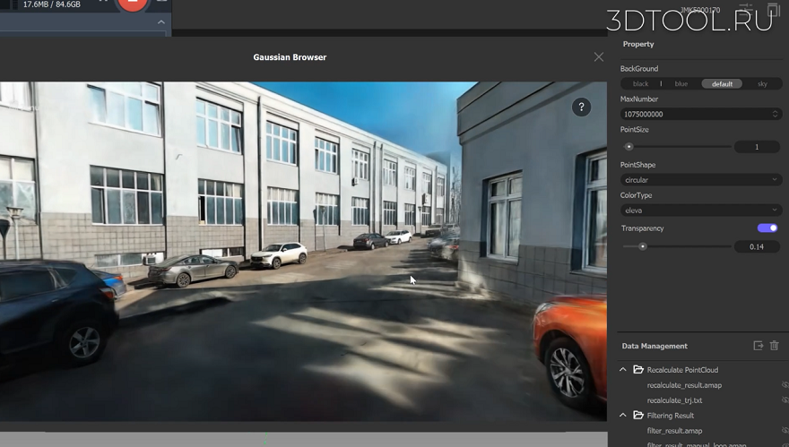Click the export icon in Data Management

click(759, 346)
